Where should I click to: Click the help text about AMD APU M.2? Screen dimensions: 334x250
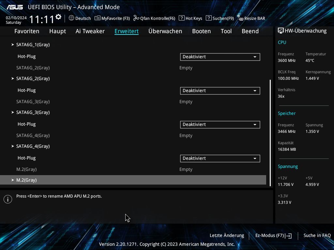point(59,196)
